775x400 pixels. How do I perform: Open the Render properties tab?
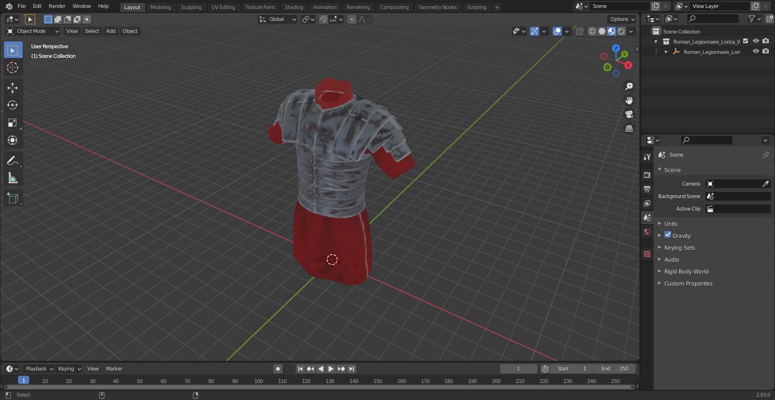(647, 175)
